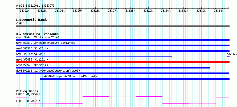This screenshot has width=237, height=107.
Task: Open the nsv4289839 (gnomADStructuralVariants) label
Action: coord(46,43)
